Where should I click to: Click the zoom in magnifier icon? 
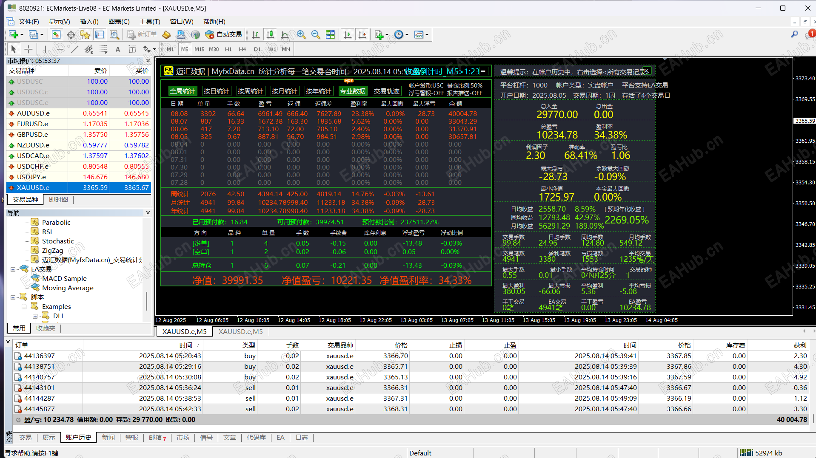coord(301,35)
